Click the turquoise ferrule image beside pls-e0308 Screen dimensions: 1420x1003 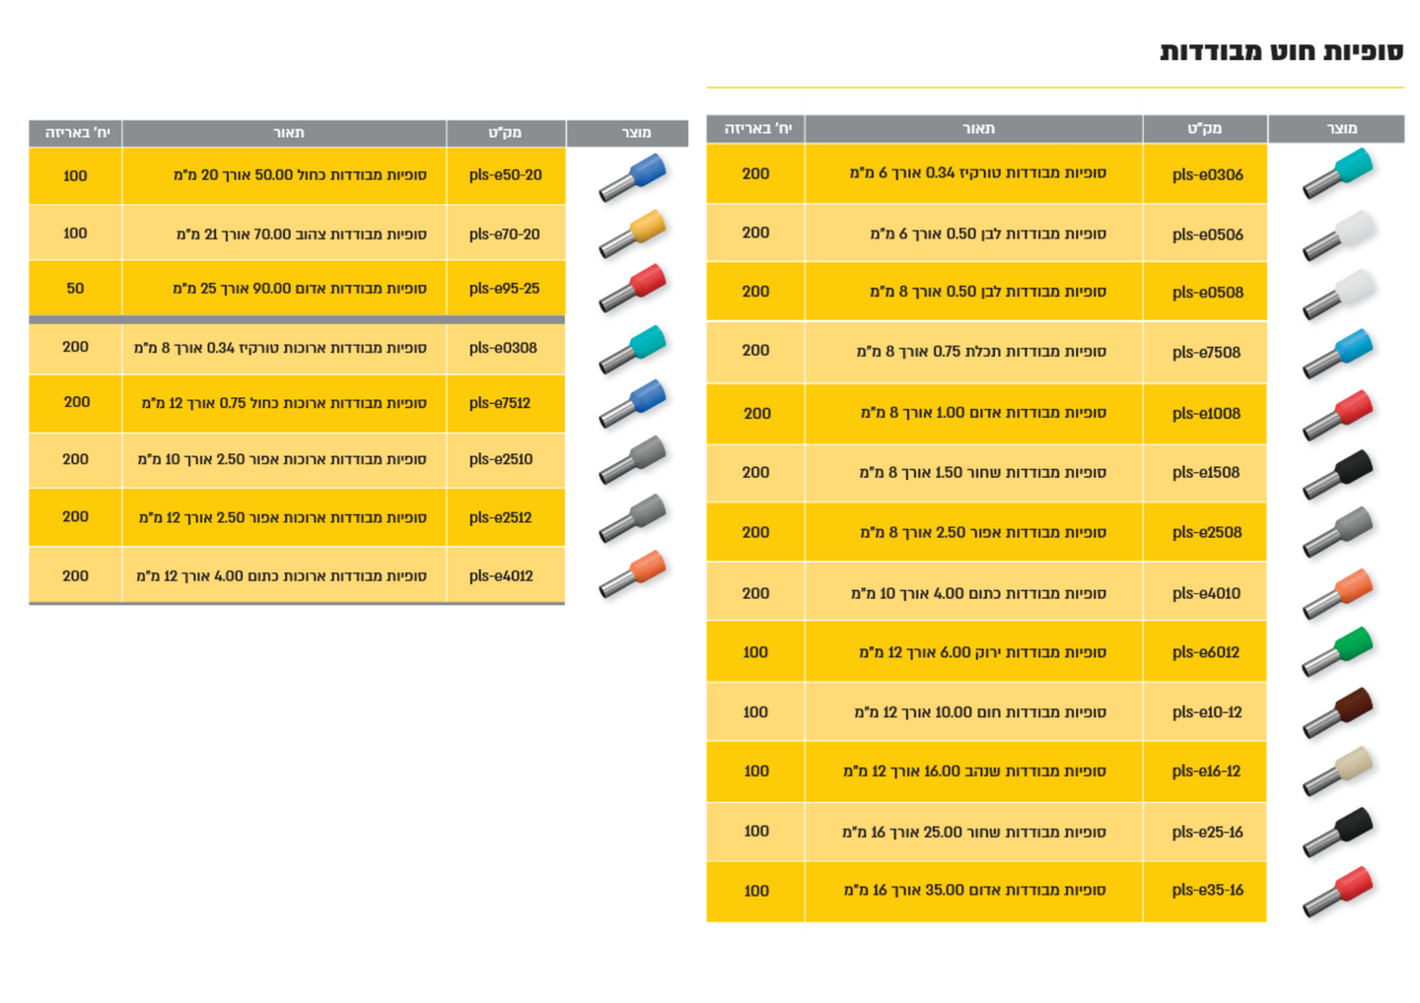pyautogui.click(x=633, y=349)
